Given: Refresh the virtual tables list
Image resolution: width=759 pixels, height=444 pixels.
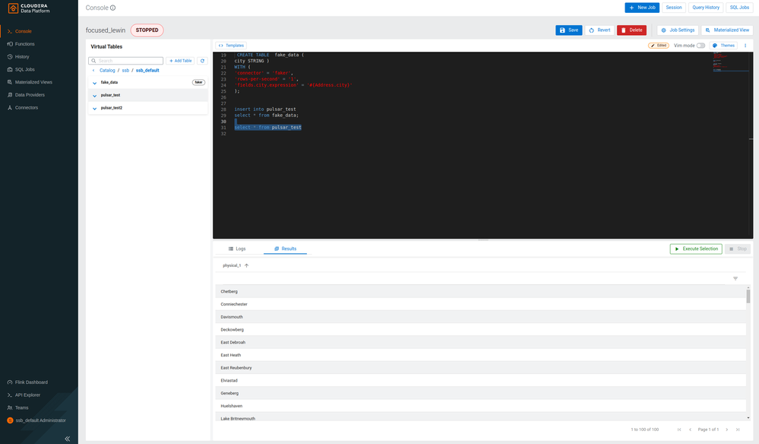Looking at the screenshot, I should [x=202, y=61].
